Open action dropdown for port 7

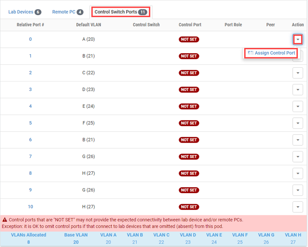(x=298, y=157)
